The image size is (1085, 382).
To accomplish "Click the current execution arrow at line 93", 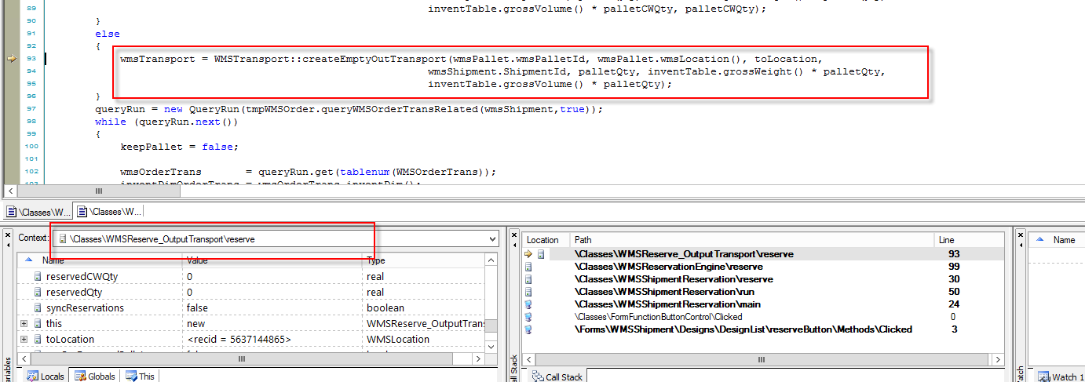I will point(12,58).
